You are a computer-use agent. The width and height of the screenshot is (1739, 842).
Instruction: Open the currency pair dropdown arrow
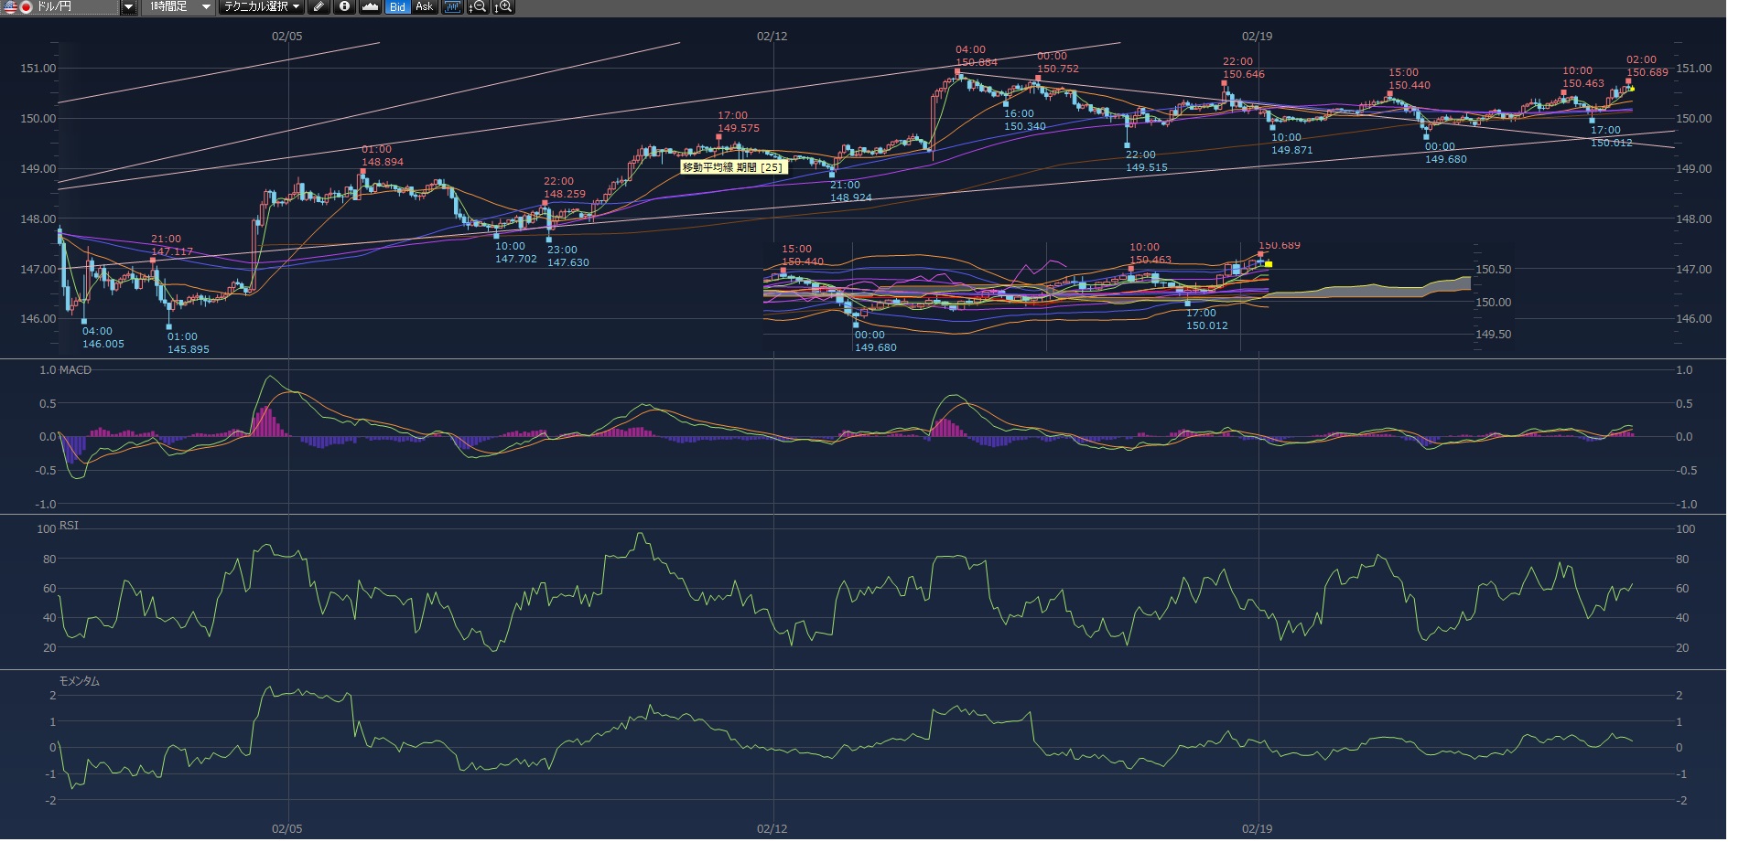(x=128, y=7)
